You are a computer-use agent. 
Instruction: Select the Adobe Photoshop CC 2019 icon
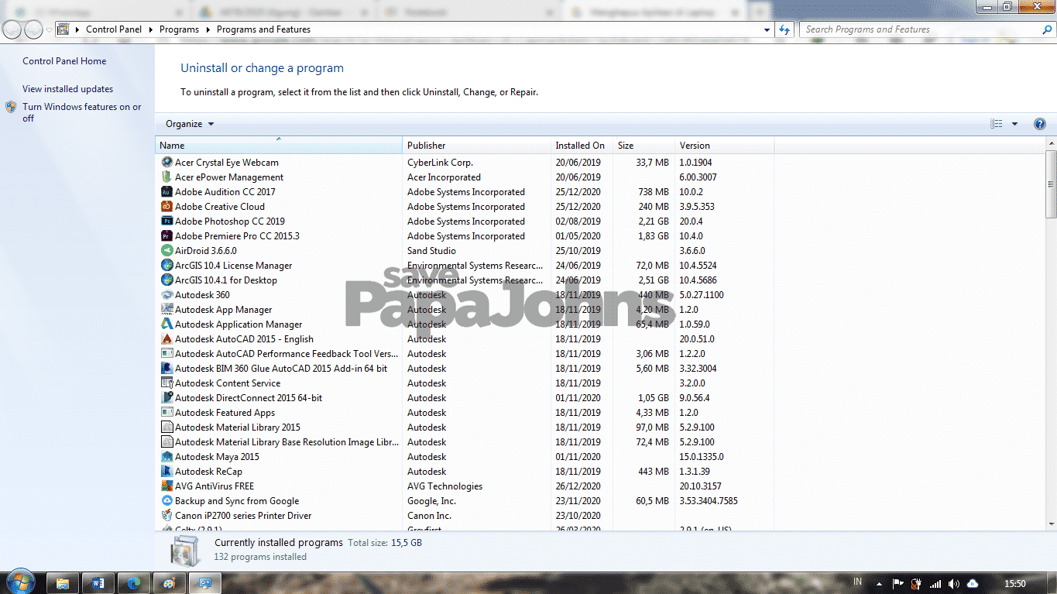(166, 221)
